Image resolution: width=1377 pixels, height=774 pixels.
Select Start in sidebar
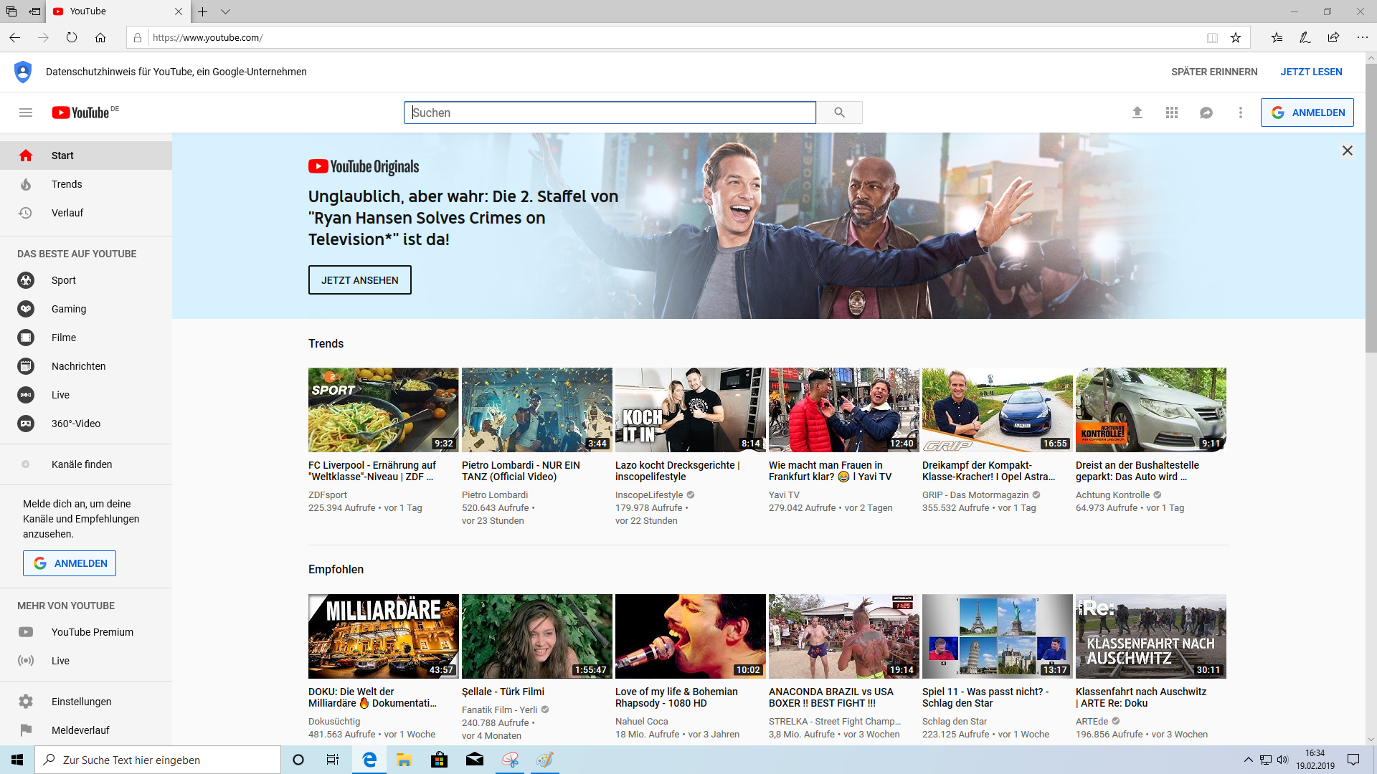pyautogui.click(x=86, y=156)
